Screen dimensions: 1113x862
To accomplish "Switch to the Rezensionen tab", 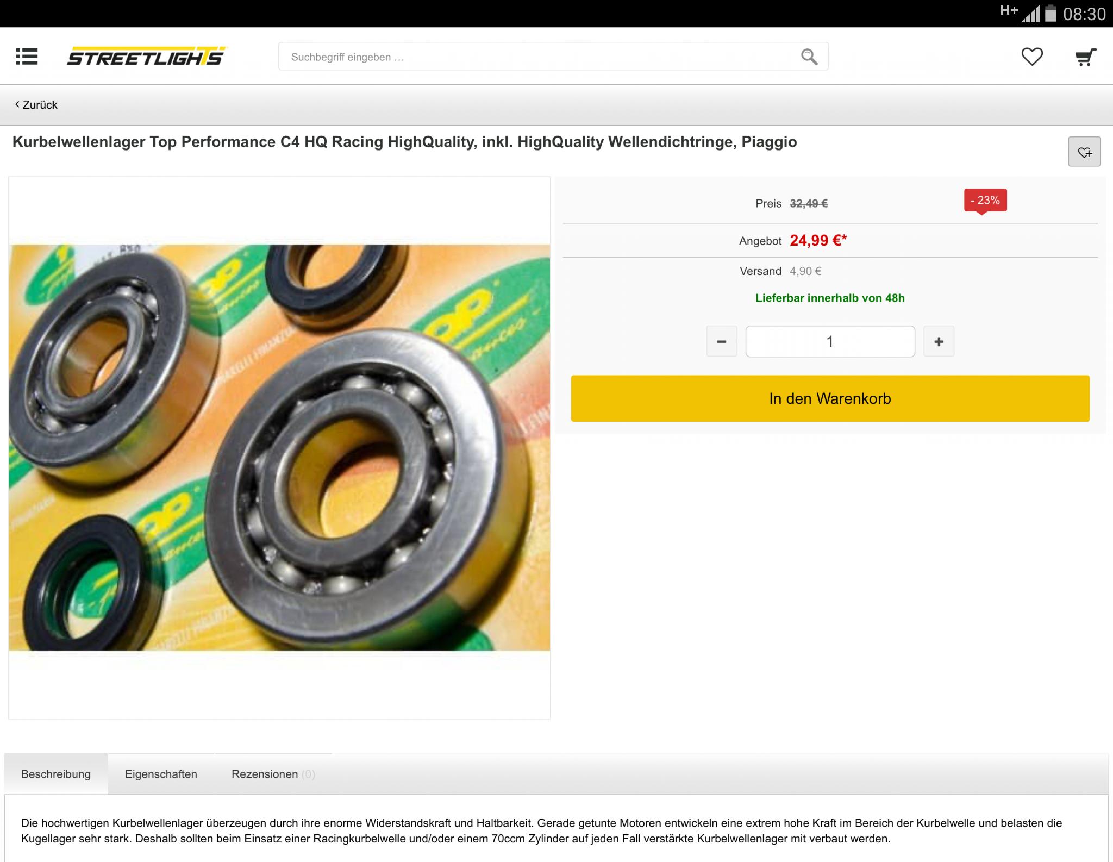I will 273,774.
